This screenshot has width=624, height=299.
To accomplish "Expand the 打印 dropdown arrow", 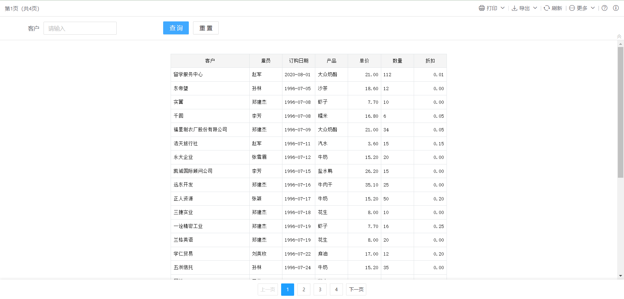I will pos(503,8).
